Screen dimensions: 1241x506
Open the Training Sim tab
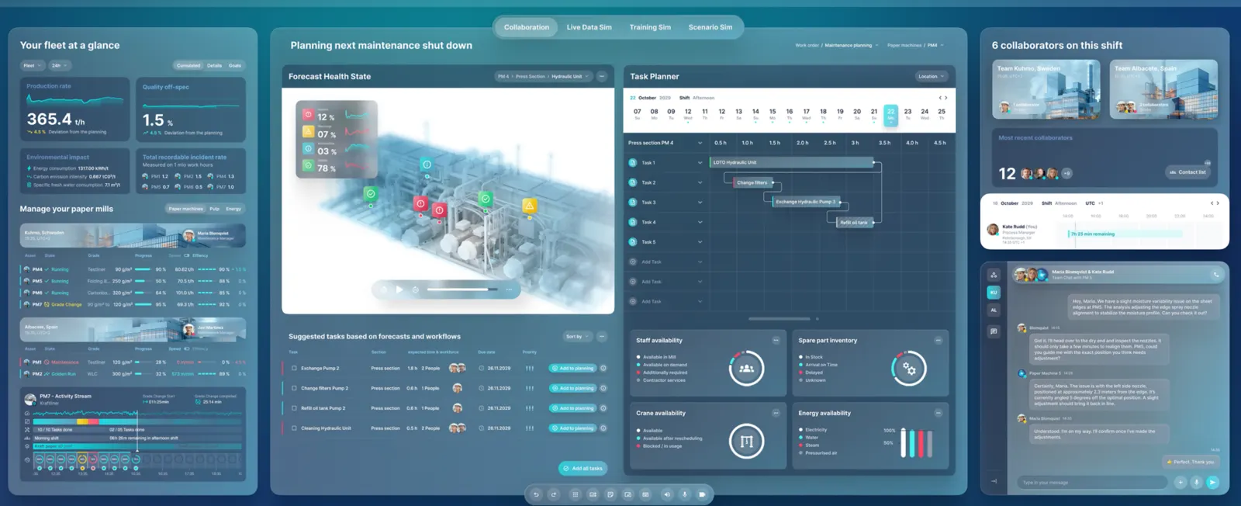pos(650,27)
